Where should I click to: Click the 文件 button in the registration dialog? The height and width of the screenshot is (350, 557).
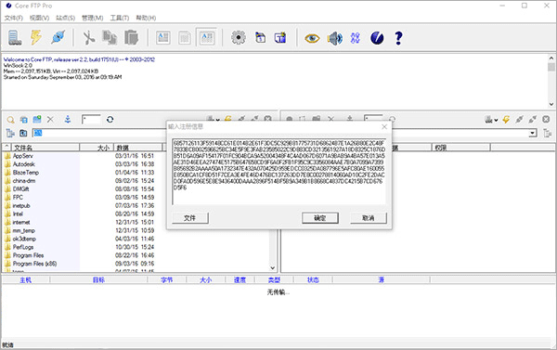(x=190, y=218)
